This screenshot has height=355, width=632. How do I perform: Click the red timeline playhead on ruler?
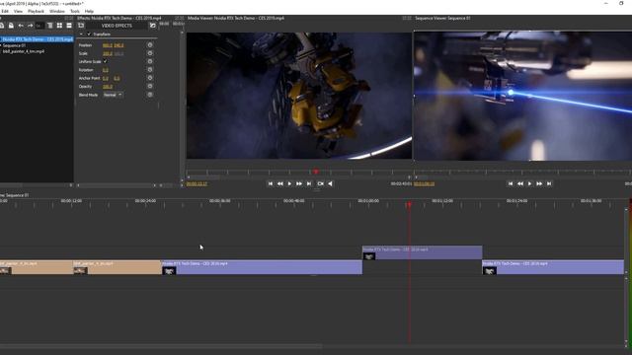[409, 205]
